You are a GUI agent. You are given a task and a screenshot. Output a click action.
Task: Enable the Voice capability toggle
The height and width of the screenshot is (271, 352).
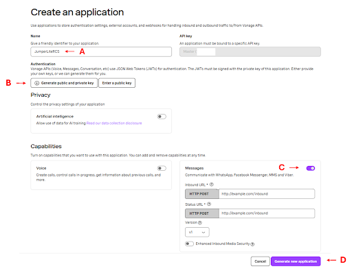coord(162,168)
